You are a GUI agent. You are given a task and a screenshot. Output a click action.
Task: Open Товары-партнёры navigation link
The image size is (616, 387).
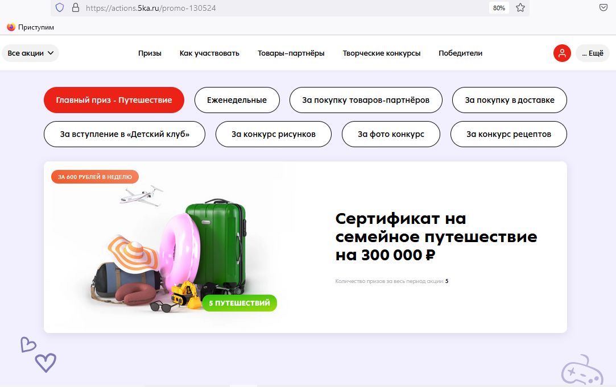pyautogui.click(x=291, y=53)
